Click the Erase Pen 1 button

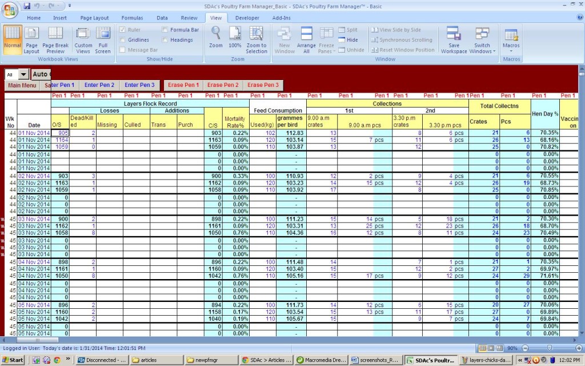(183, 85)
